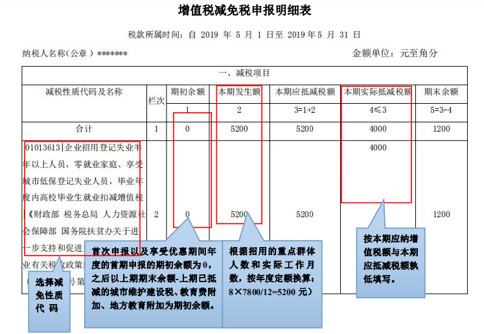Click the formula cell 4≤3
This screenshot has width=484, height=334.
pyautogui.click(x=378, y=110)
